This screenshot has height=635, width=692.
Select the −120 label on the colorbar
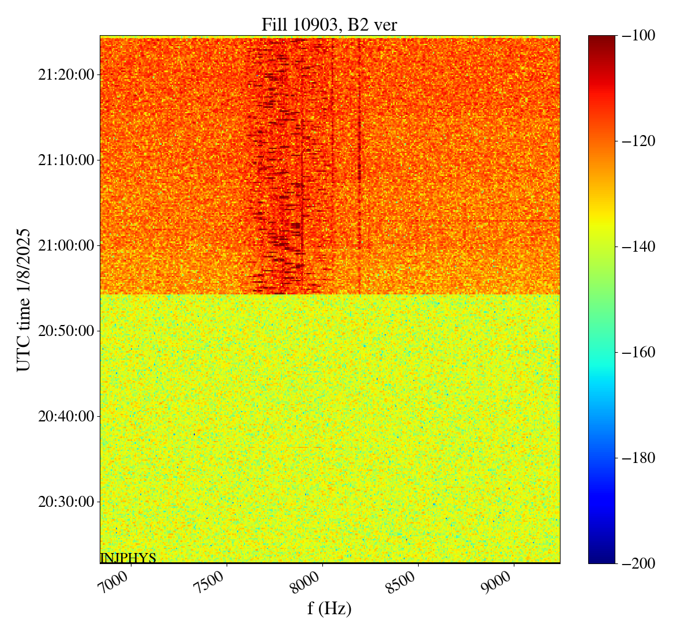(x=639, y=141)
